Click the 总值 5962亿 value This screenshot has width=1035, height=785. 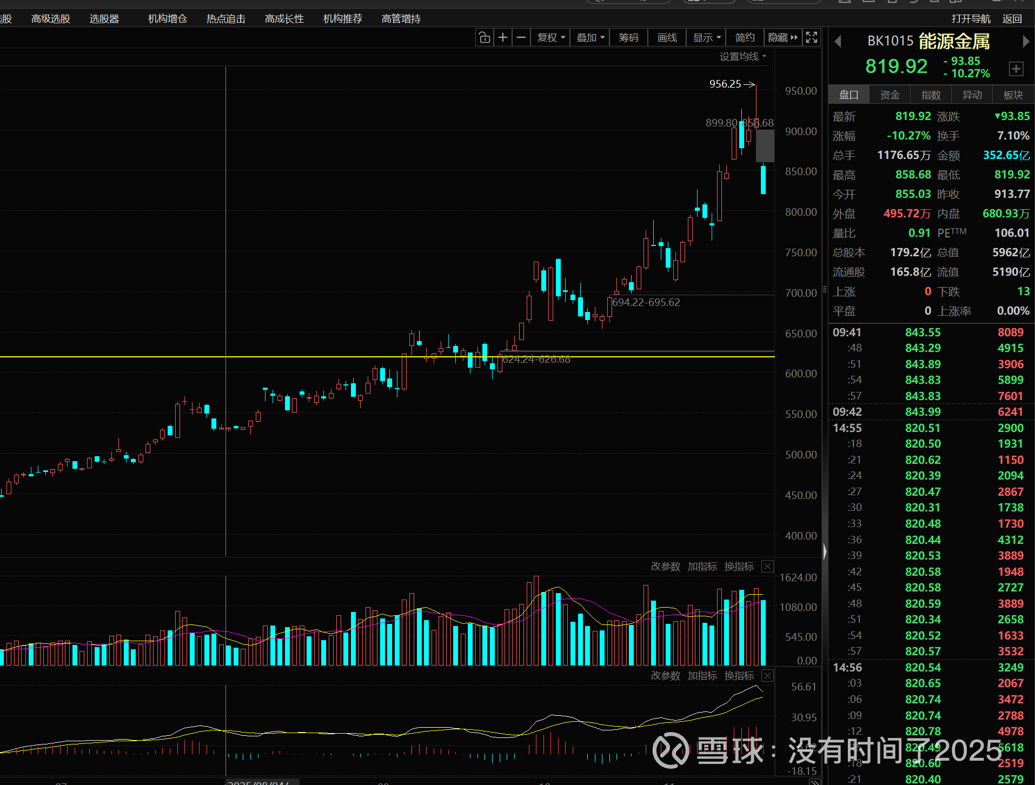1011,253
